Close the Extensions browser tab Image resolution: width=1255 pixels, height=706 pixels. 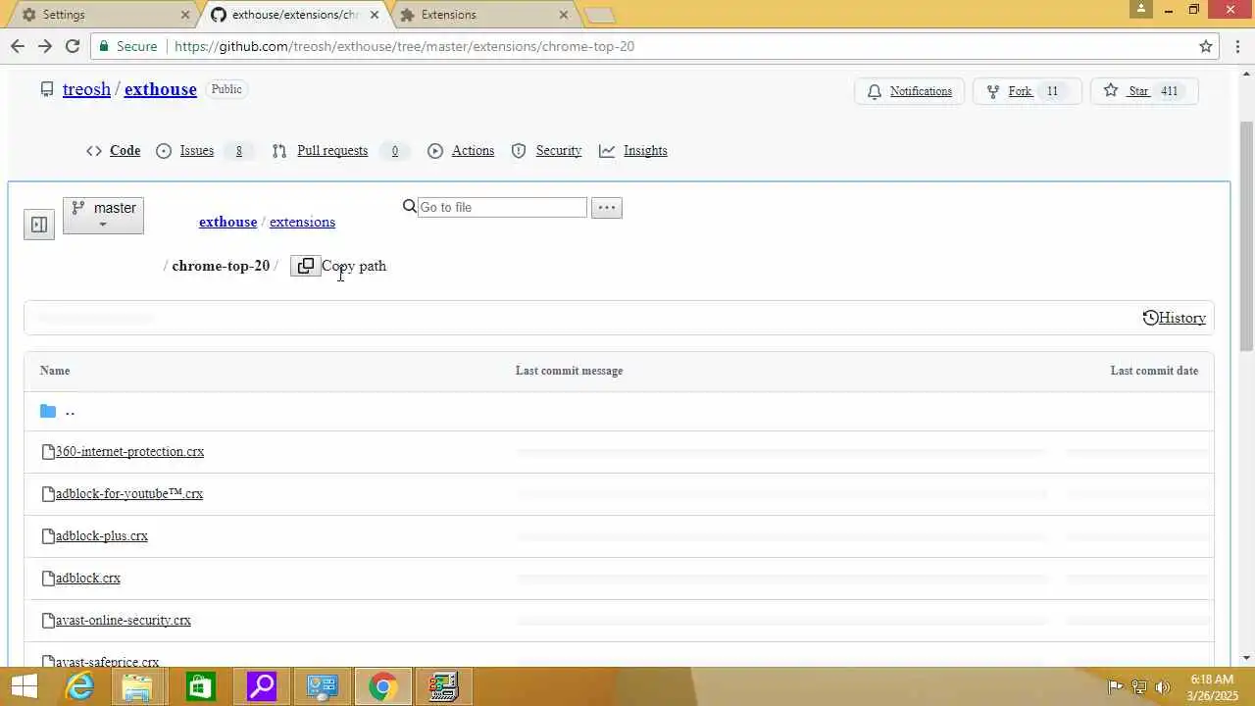point(564,15)
